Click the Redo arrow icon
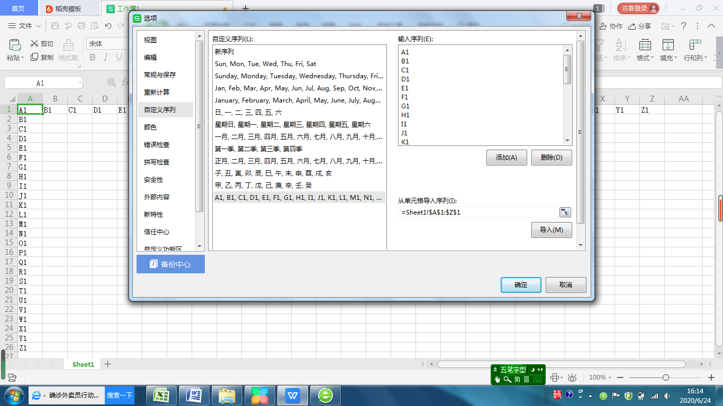Screen dimensions: 723x406 121,26
